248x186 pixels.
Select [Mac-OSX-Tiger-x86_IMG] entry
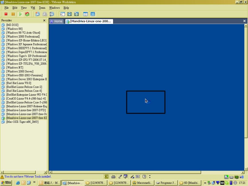click(22, 122)
